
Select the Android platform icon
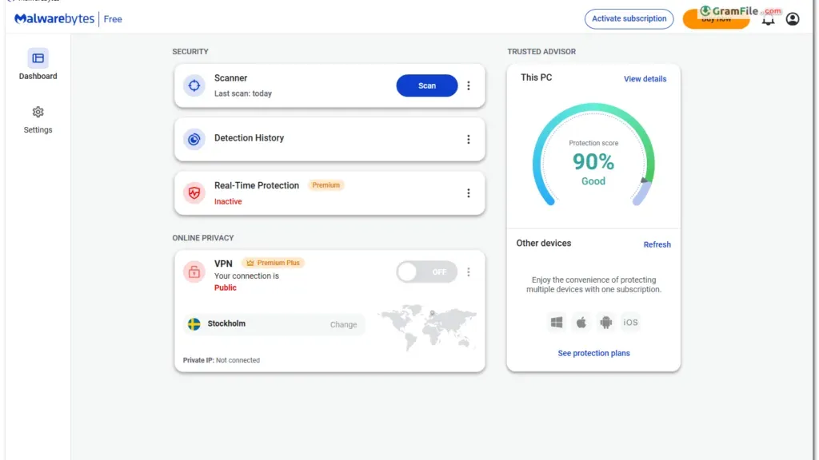click(606, 323)
